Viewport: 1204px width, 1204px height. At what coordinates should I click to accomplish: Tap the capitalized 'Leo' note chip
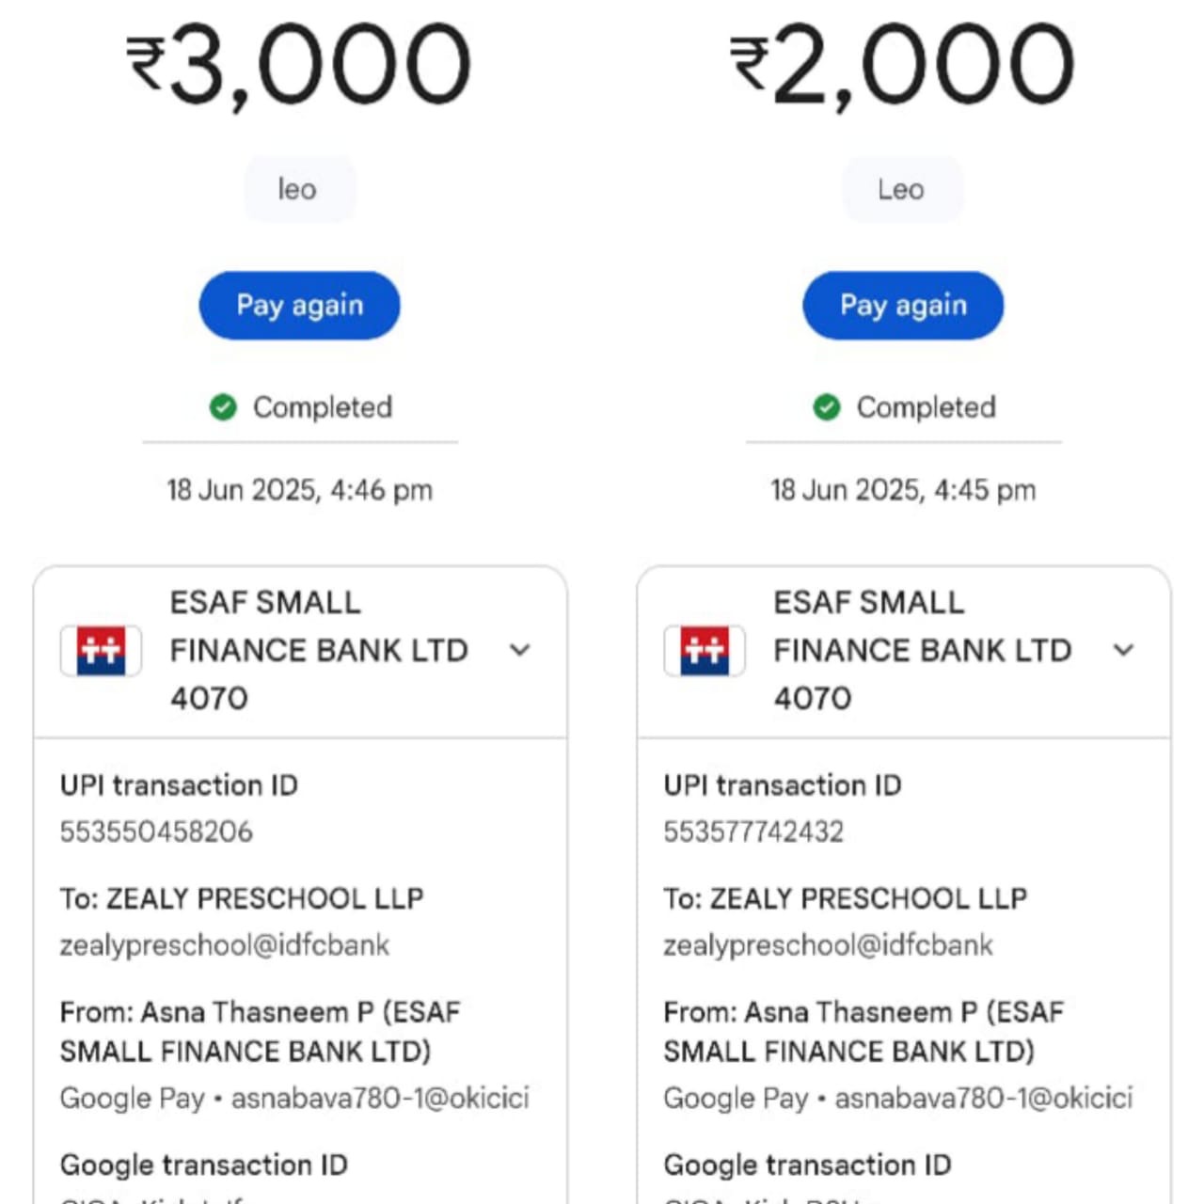point(901,190)
